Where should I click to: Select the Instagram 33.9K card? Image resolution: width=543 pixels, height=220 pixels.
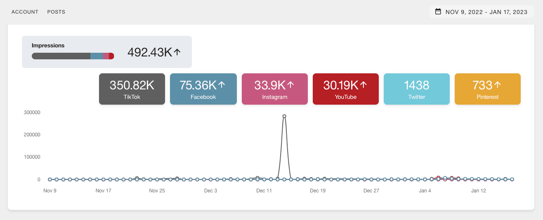275,89
